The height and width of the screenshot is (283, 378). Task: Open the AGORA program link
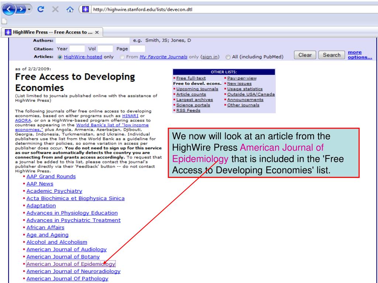23,120
